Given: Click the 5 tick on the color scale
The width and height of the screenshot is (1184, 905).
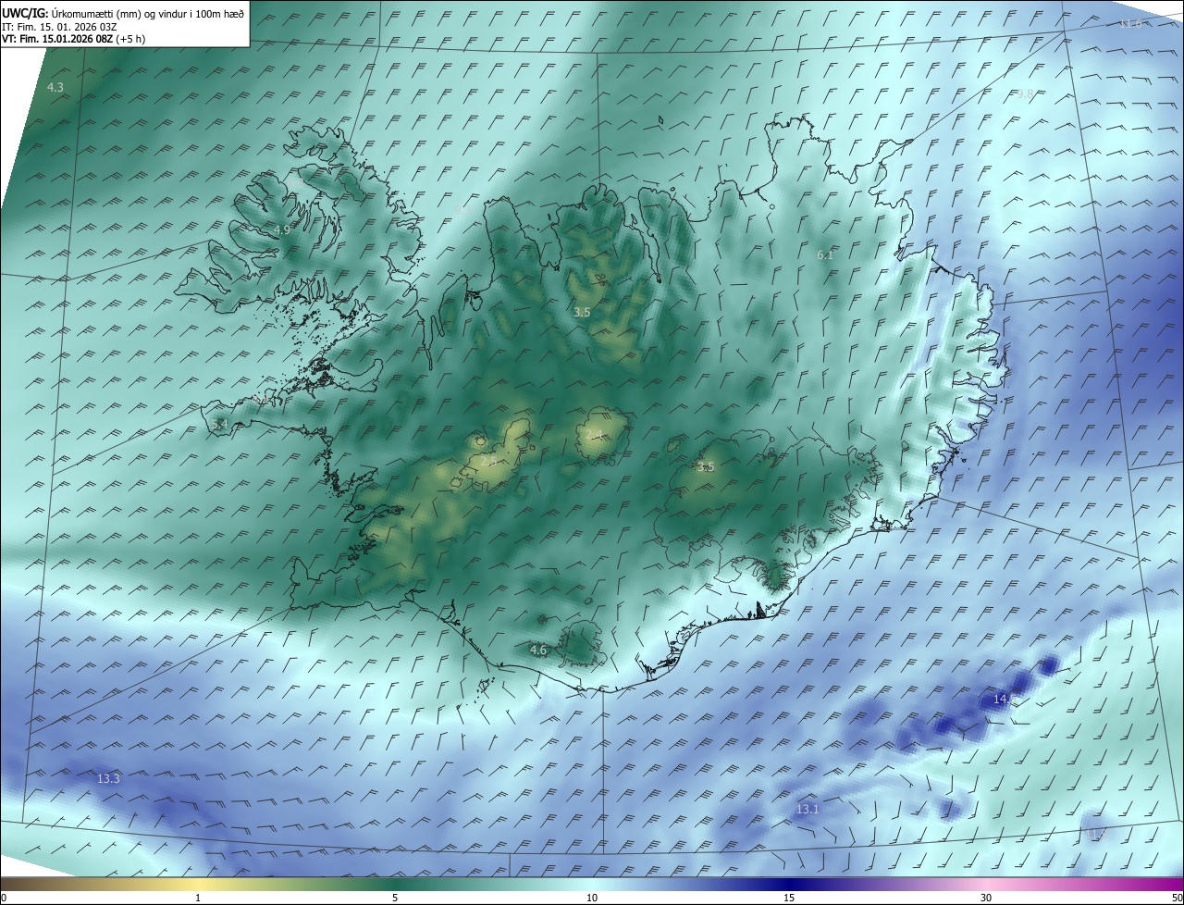Looking at the screenshot, I should (395, 898).
